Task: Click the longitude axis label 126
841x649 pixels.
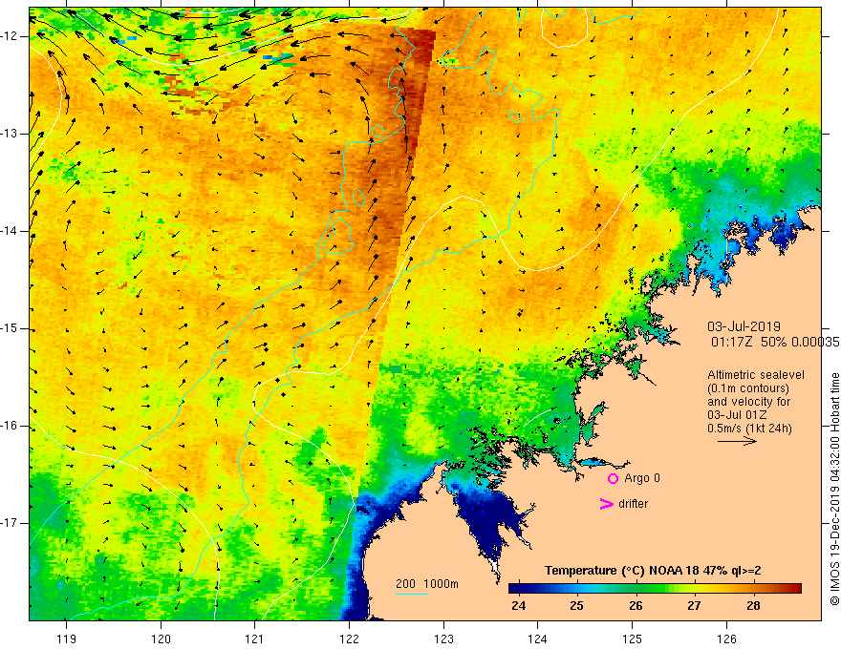Action: 726,639
